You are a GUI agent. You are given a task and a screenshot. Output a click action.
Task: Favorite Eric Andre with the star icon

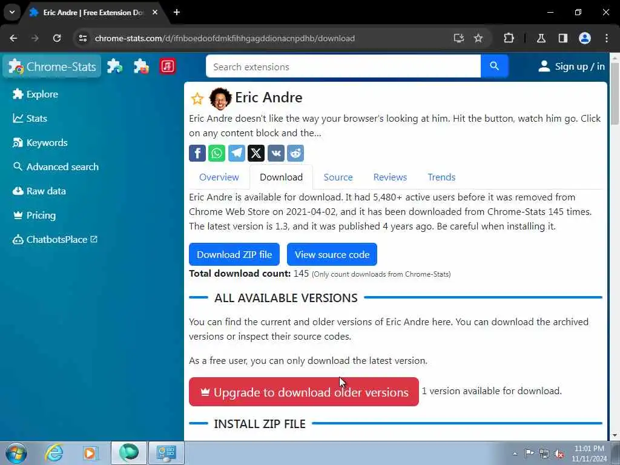[197, 99]
